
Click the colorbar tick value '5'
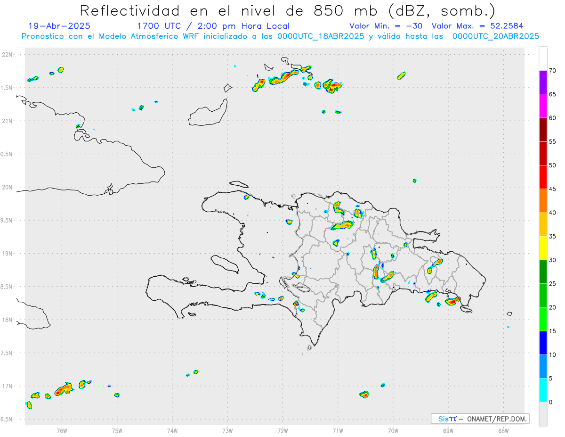[550, 379]
